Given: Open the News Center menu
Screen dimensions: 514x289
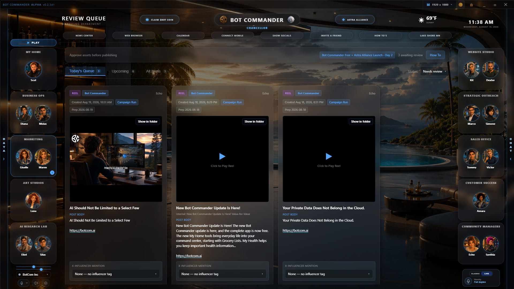Looking at the screenshot, I should (x=84, y=35).
